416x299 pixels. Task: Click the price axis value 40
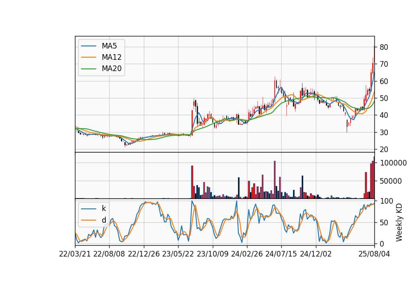click(x=384, y=115)
